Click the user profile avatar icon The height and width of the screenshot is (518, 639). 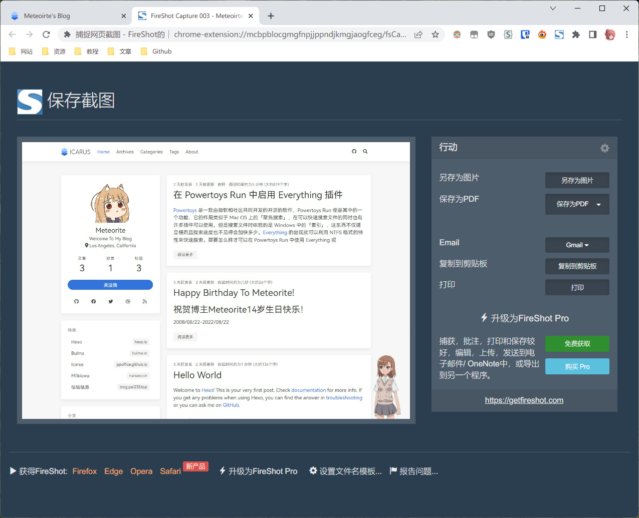point(610,35)
